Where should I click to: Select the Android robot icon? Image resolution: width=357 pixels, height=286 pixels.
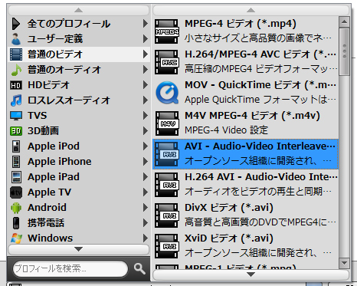16,208
